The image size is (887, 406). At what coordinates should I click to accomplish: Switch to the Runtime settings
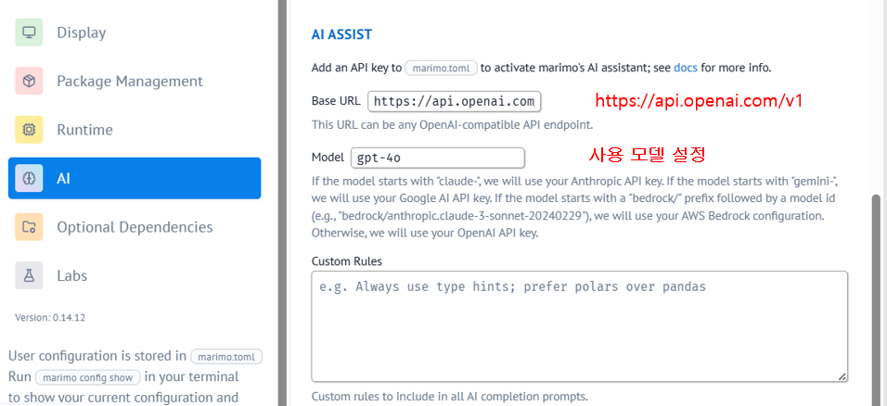[135, 130]
